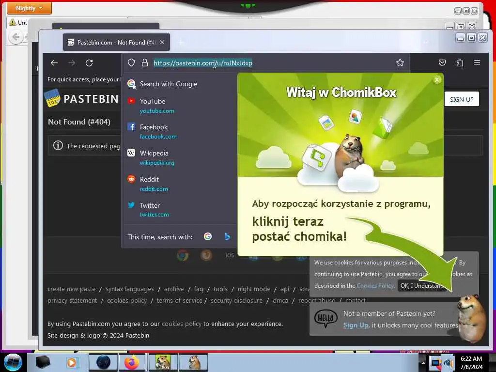
Task: Open the dmca footer link
Action: (x=280, y=300)
